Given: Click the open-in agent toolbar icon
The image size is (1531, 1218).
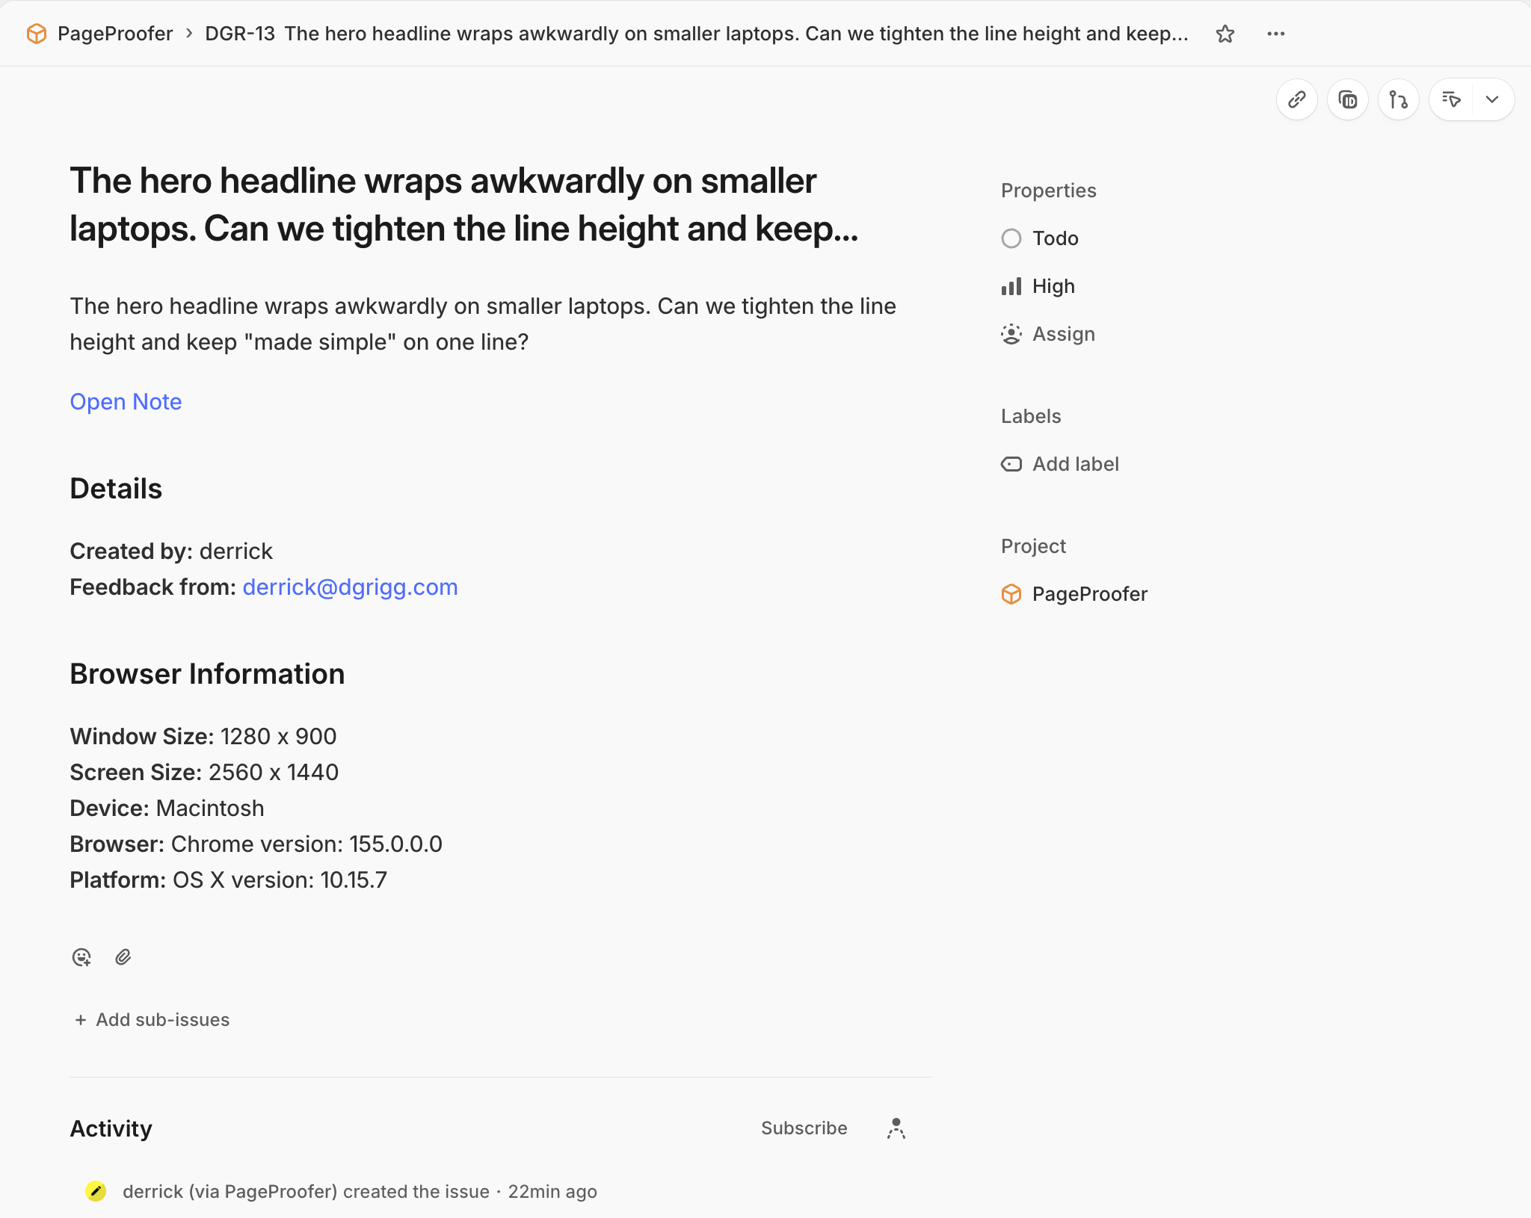Looking at the screenshot, I should point(1451,99).
